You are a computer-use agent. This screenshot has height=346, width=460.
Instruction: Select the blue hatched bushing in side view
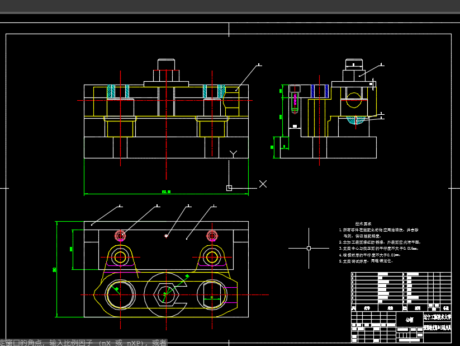pos(319,91)
